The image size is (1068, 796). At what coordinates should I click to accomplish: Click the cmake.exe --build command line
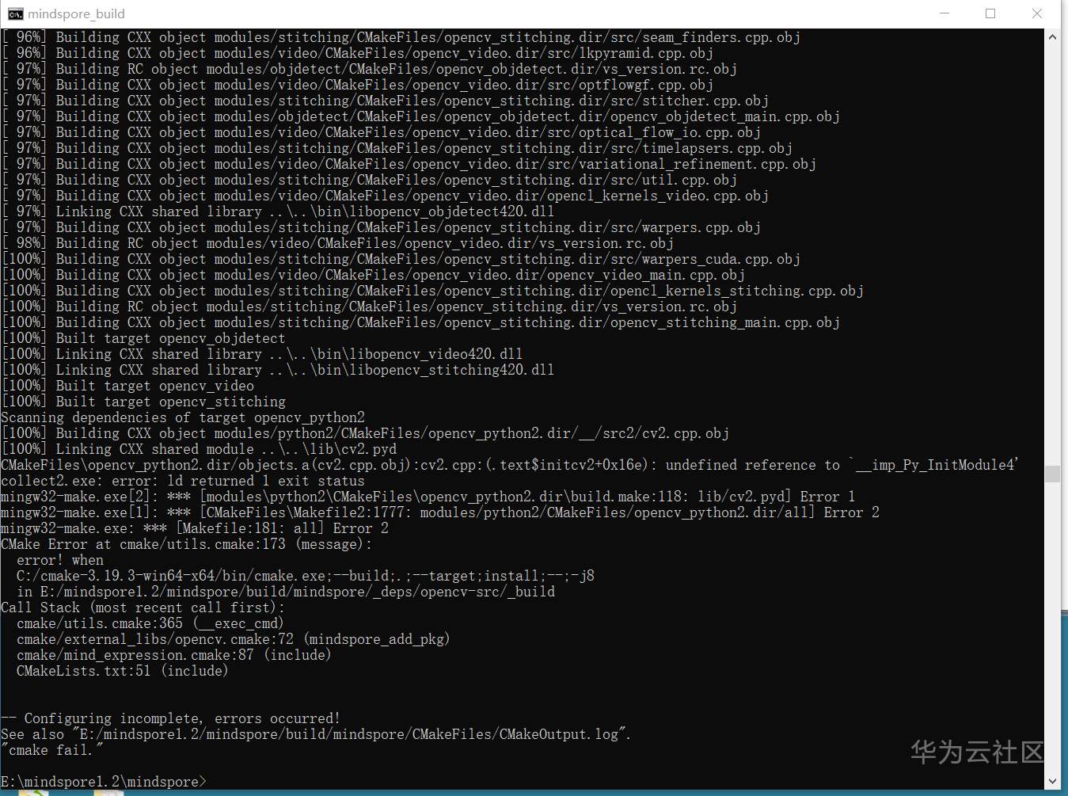click(306, 576)
